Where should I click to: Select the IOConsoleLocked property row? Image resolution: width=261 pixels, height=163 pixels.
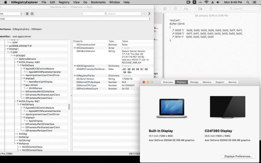coord(113,45)
